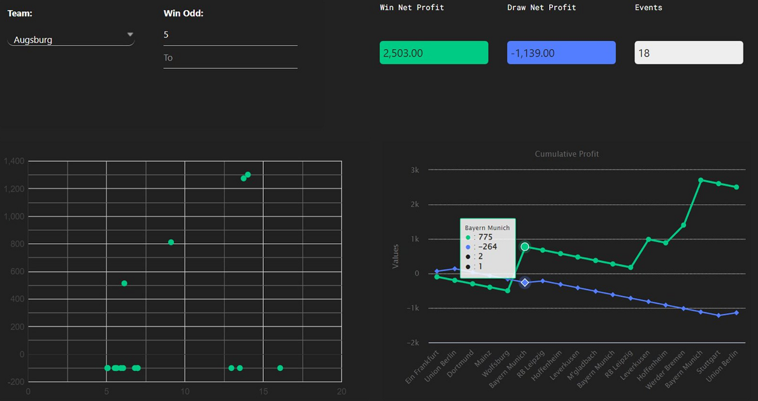Viewport: 758px width, 401px height.
Task: Click blue line point above M'gladbach
Action: tap(596, 292)
